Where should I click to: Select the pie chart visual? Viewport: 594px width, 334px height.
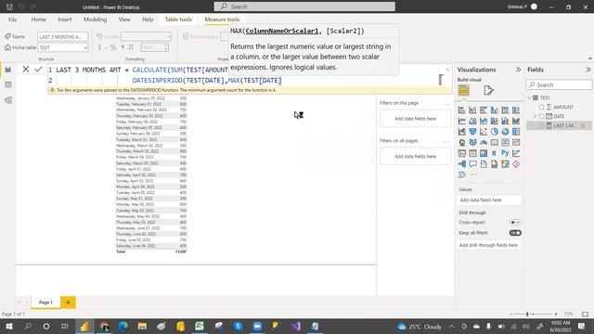(495, 132)
